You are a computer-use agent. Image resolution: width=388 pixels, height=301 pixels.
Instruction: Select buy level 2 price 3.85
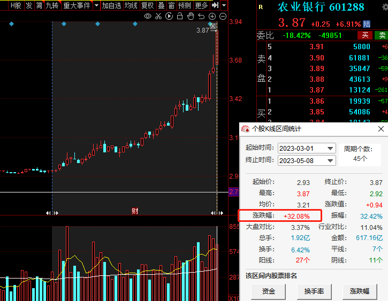tap(316, 112)
